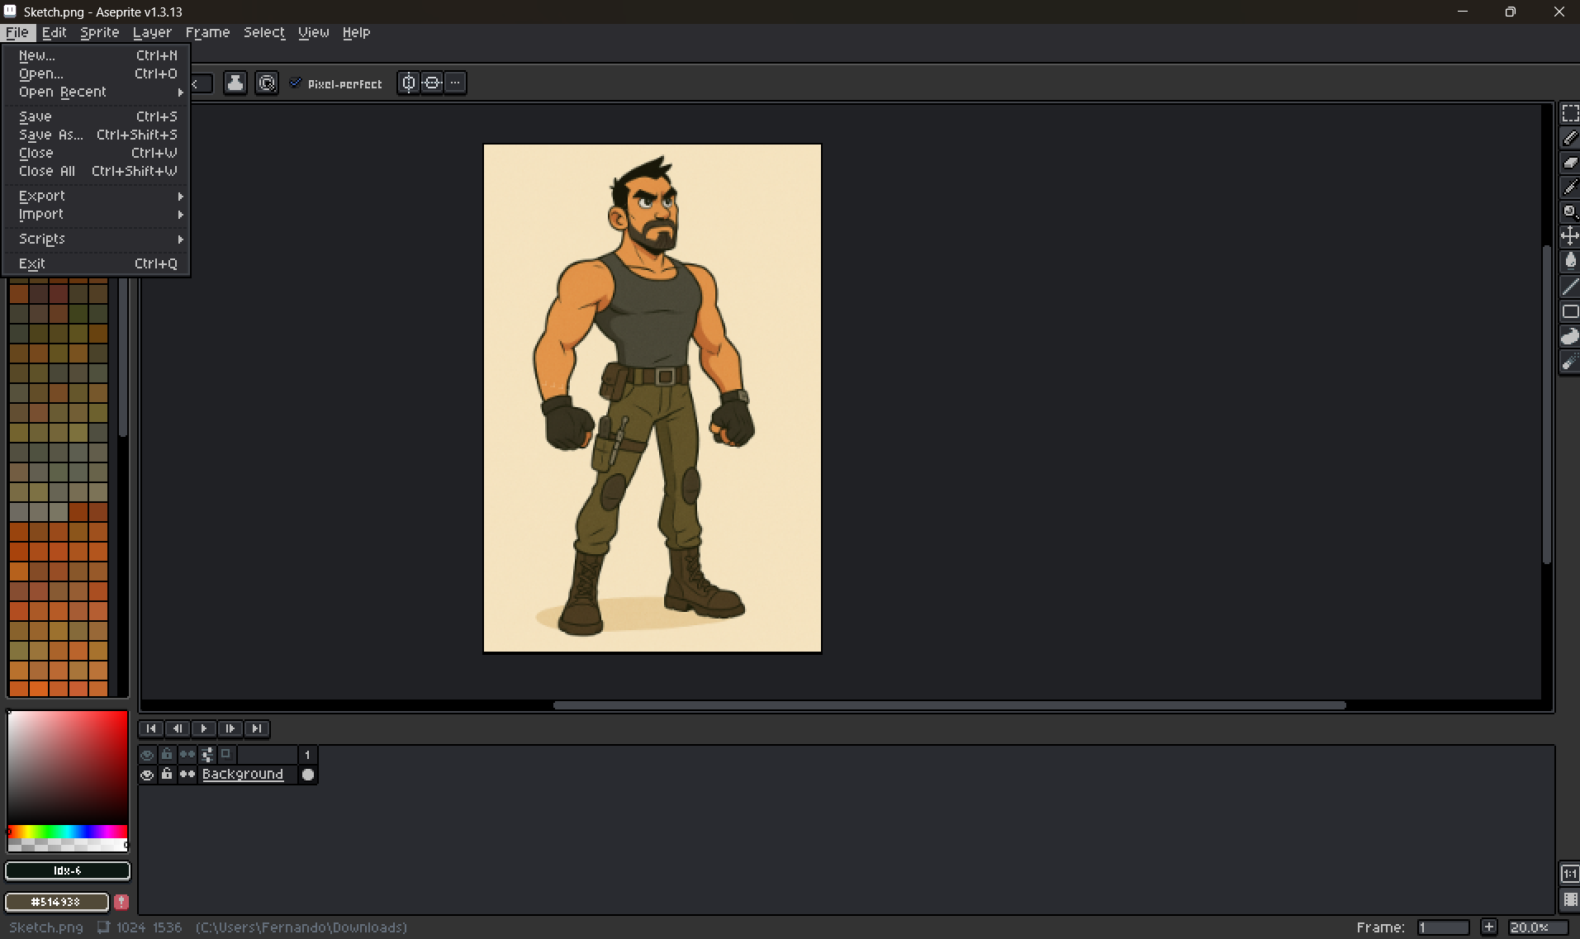Viewport: 1580px width, 939px height.
Task: Toggle continuous mode in timeline header
Action: 187,754
